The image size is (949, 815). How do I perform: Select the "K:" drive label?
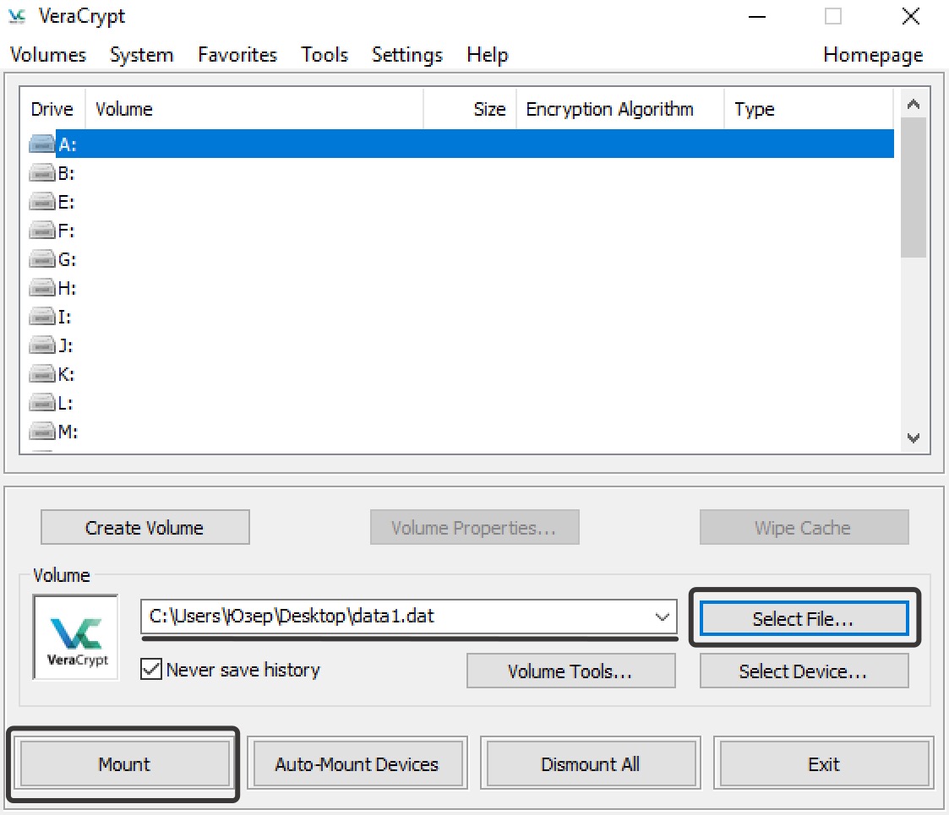pyautogui.click(x=66, y=374)
